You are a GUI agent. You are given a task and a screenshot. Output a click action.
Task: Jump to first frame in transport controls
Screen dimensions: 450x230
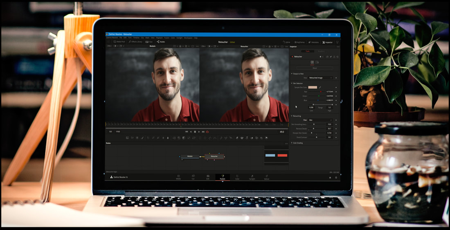tap(187, 132)
